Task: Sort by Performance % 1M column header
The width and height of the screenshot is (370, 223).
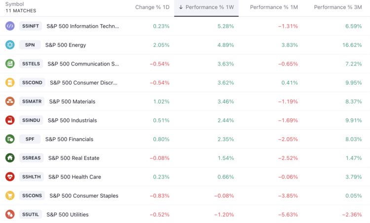Action: [274, 7]
